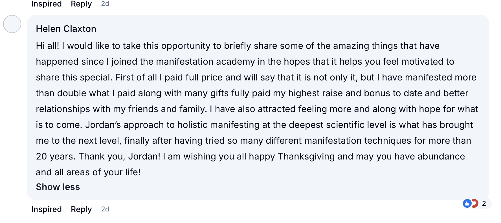Click the last line 'and all areas of your life!'
This screenshot has width=501, height=223.
88,172
